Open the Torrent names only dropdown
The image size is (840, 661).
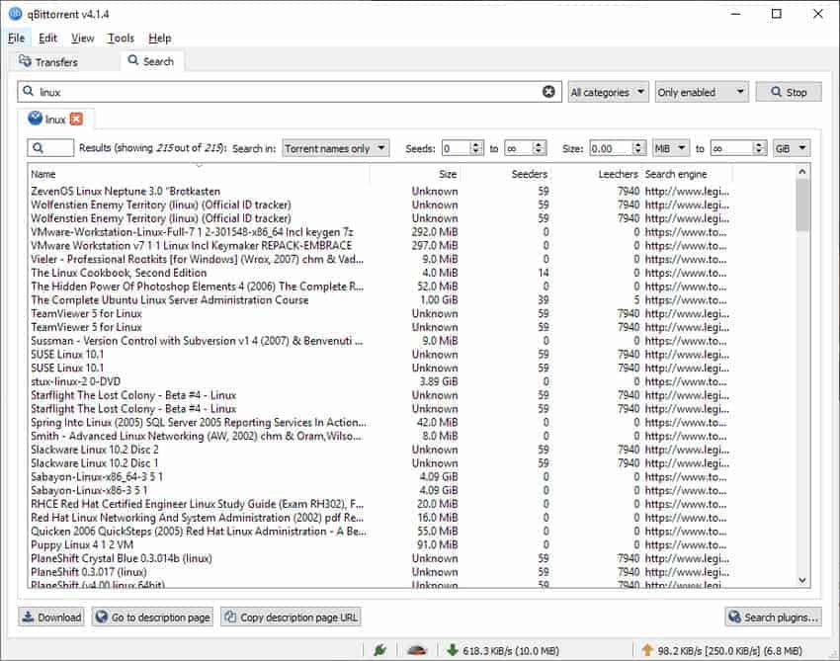[x=335, y=148]
